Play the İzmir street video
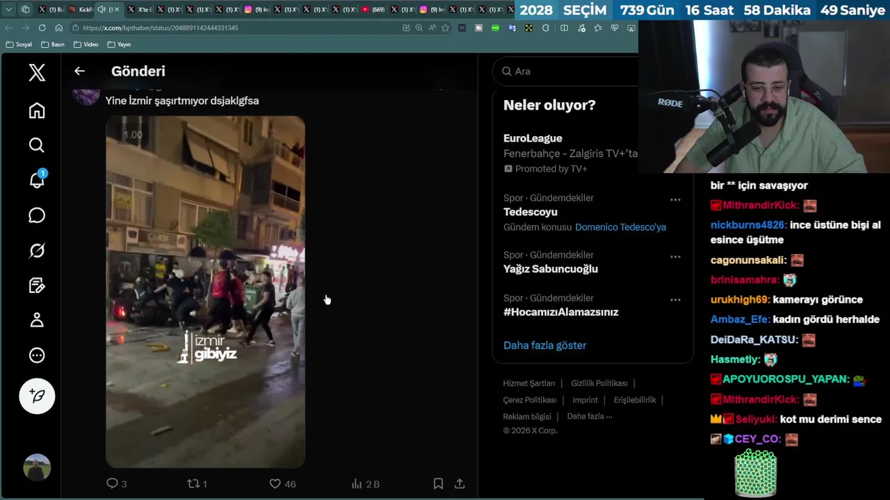 point(205,292)
